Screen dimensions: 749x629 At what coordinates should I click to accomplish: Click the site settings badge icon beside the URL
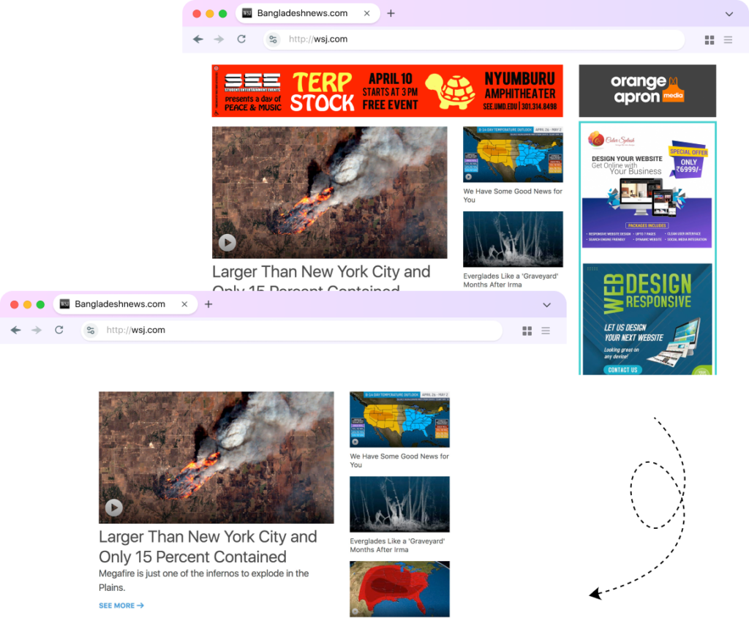pyautogui.click(x=90, y=330)
